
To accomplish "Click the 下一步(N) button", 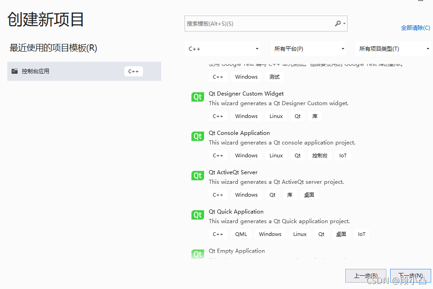I will pyautogui.click(x=410, y=275).
